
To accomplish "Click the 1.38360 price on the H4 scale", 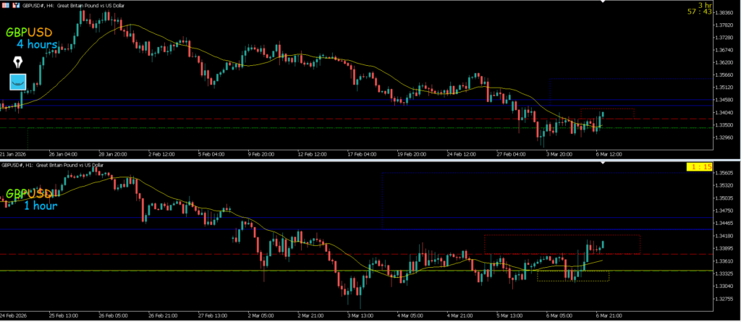I will pyautogui.click(x=725, y=13).
